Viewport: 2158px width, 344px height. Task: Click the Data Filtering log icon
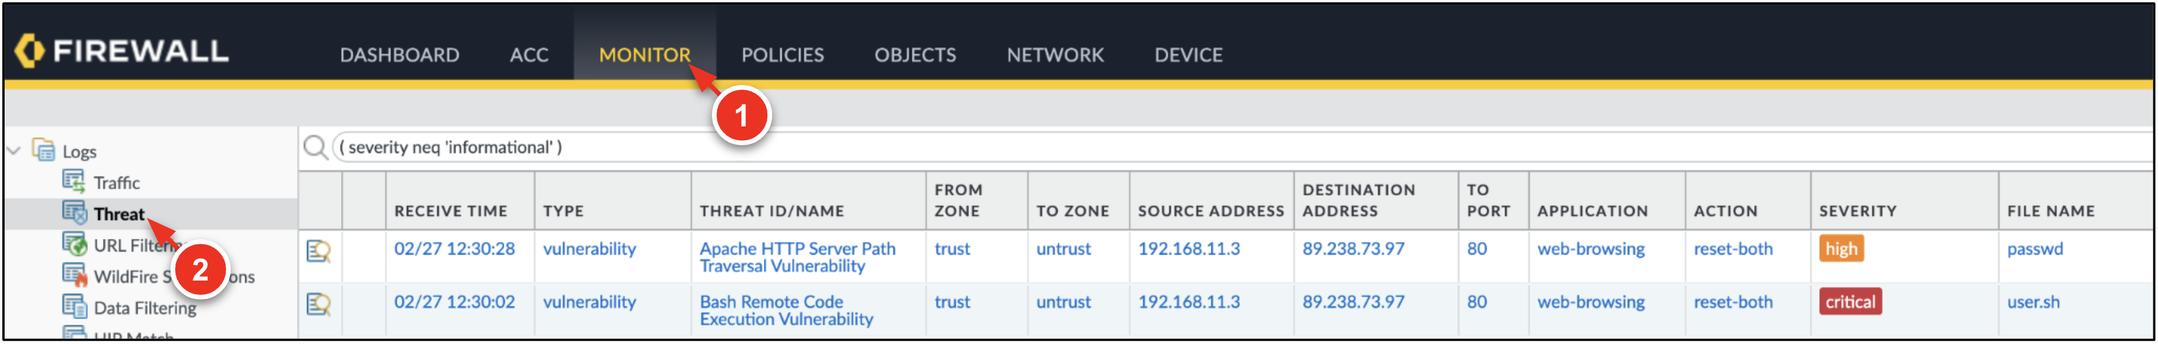(x=73, y=306)
